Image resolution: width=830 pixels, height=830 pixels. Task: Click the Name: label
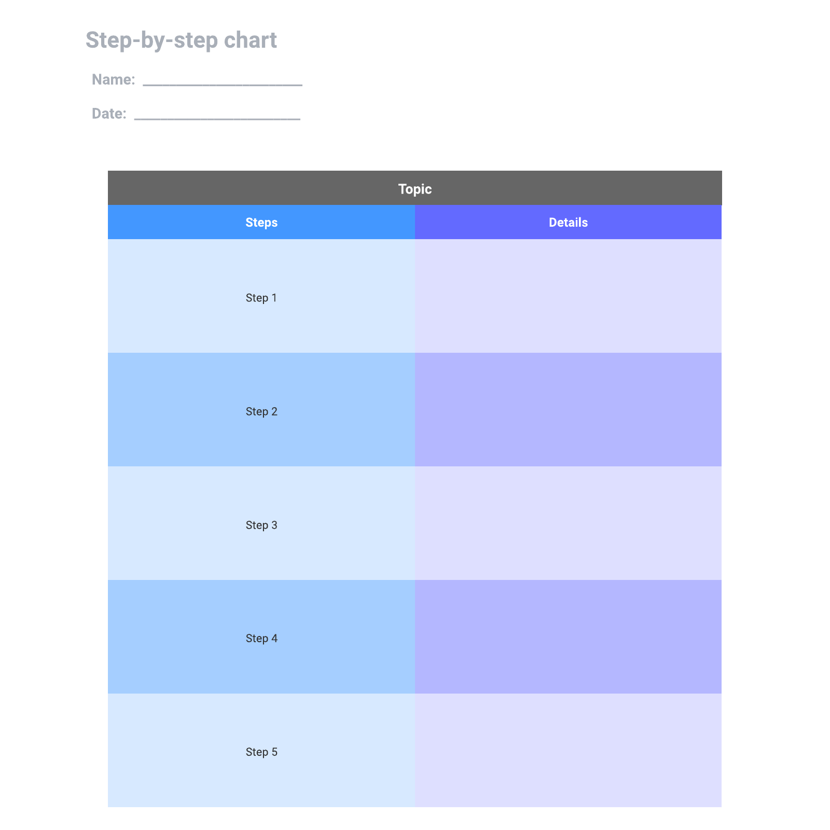[114, 79]
